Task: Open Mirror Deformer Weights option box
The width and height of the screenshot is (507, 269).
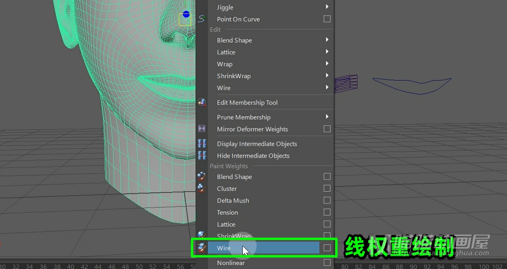Action: [327, 129]
